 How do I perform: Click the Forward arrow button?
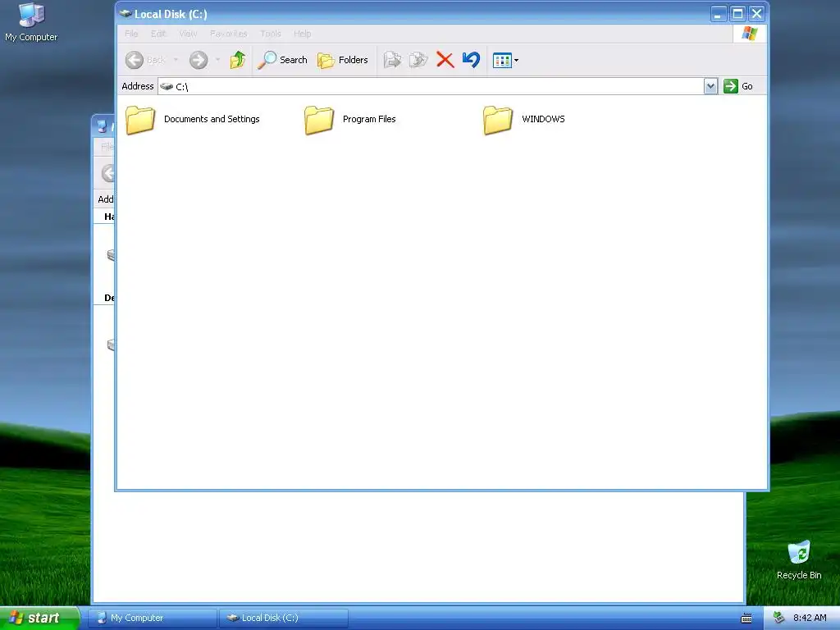click(x=199, y=60)
